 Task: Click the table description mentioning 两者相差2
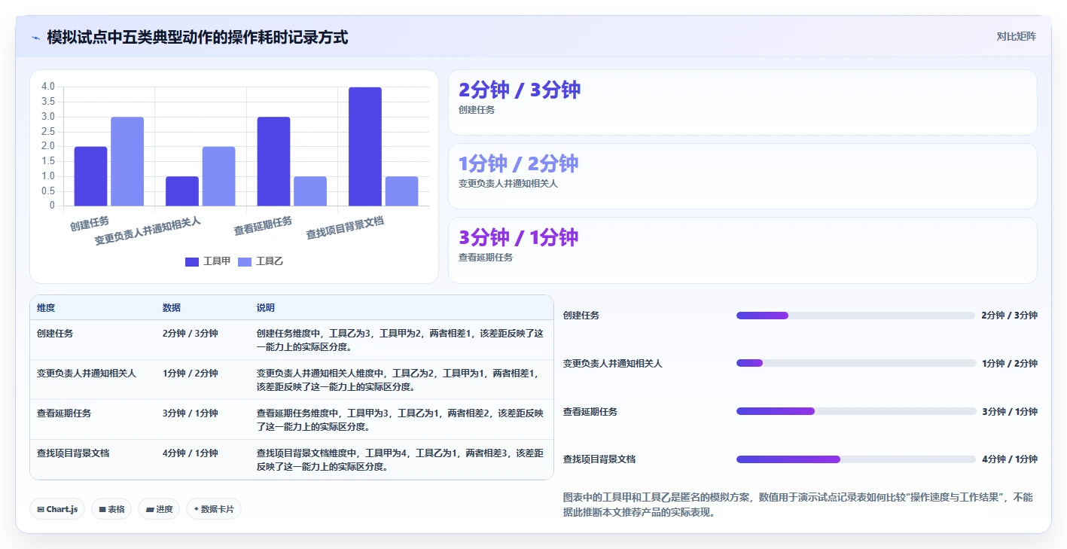coord(400,419)
